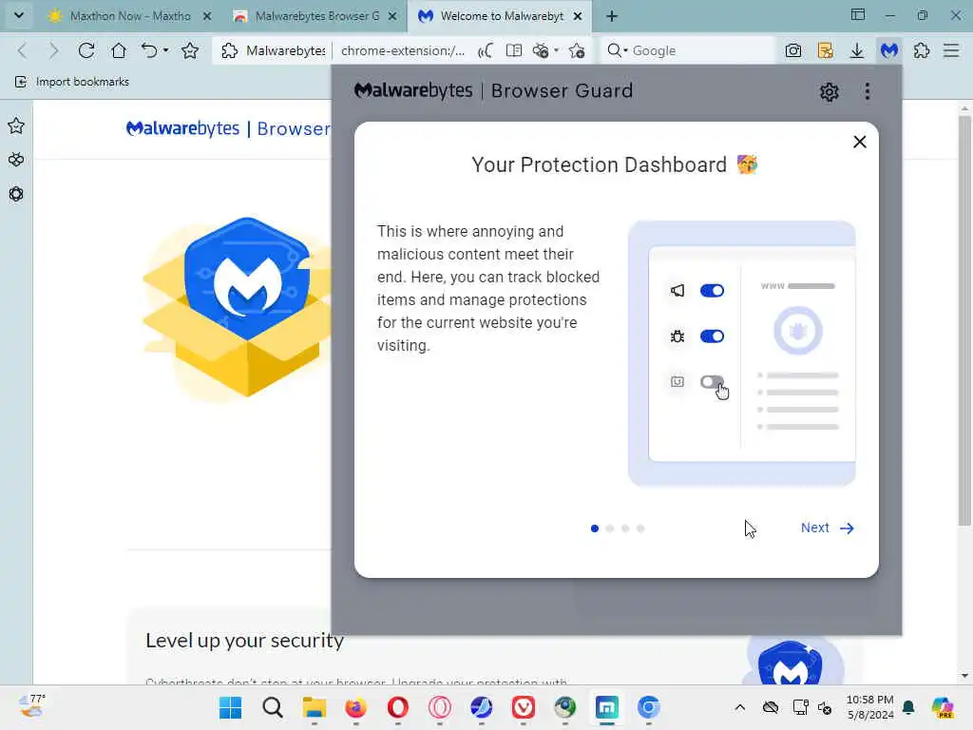Click the undo closed tab button
This screenshot has height=730, width=973.
[149, 50]
